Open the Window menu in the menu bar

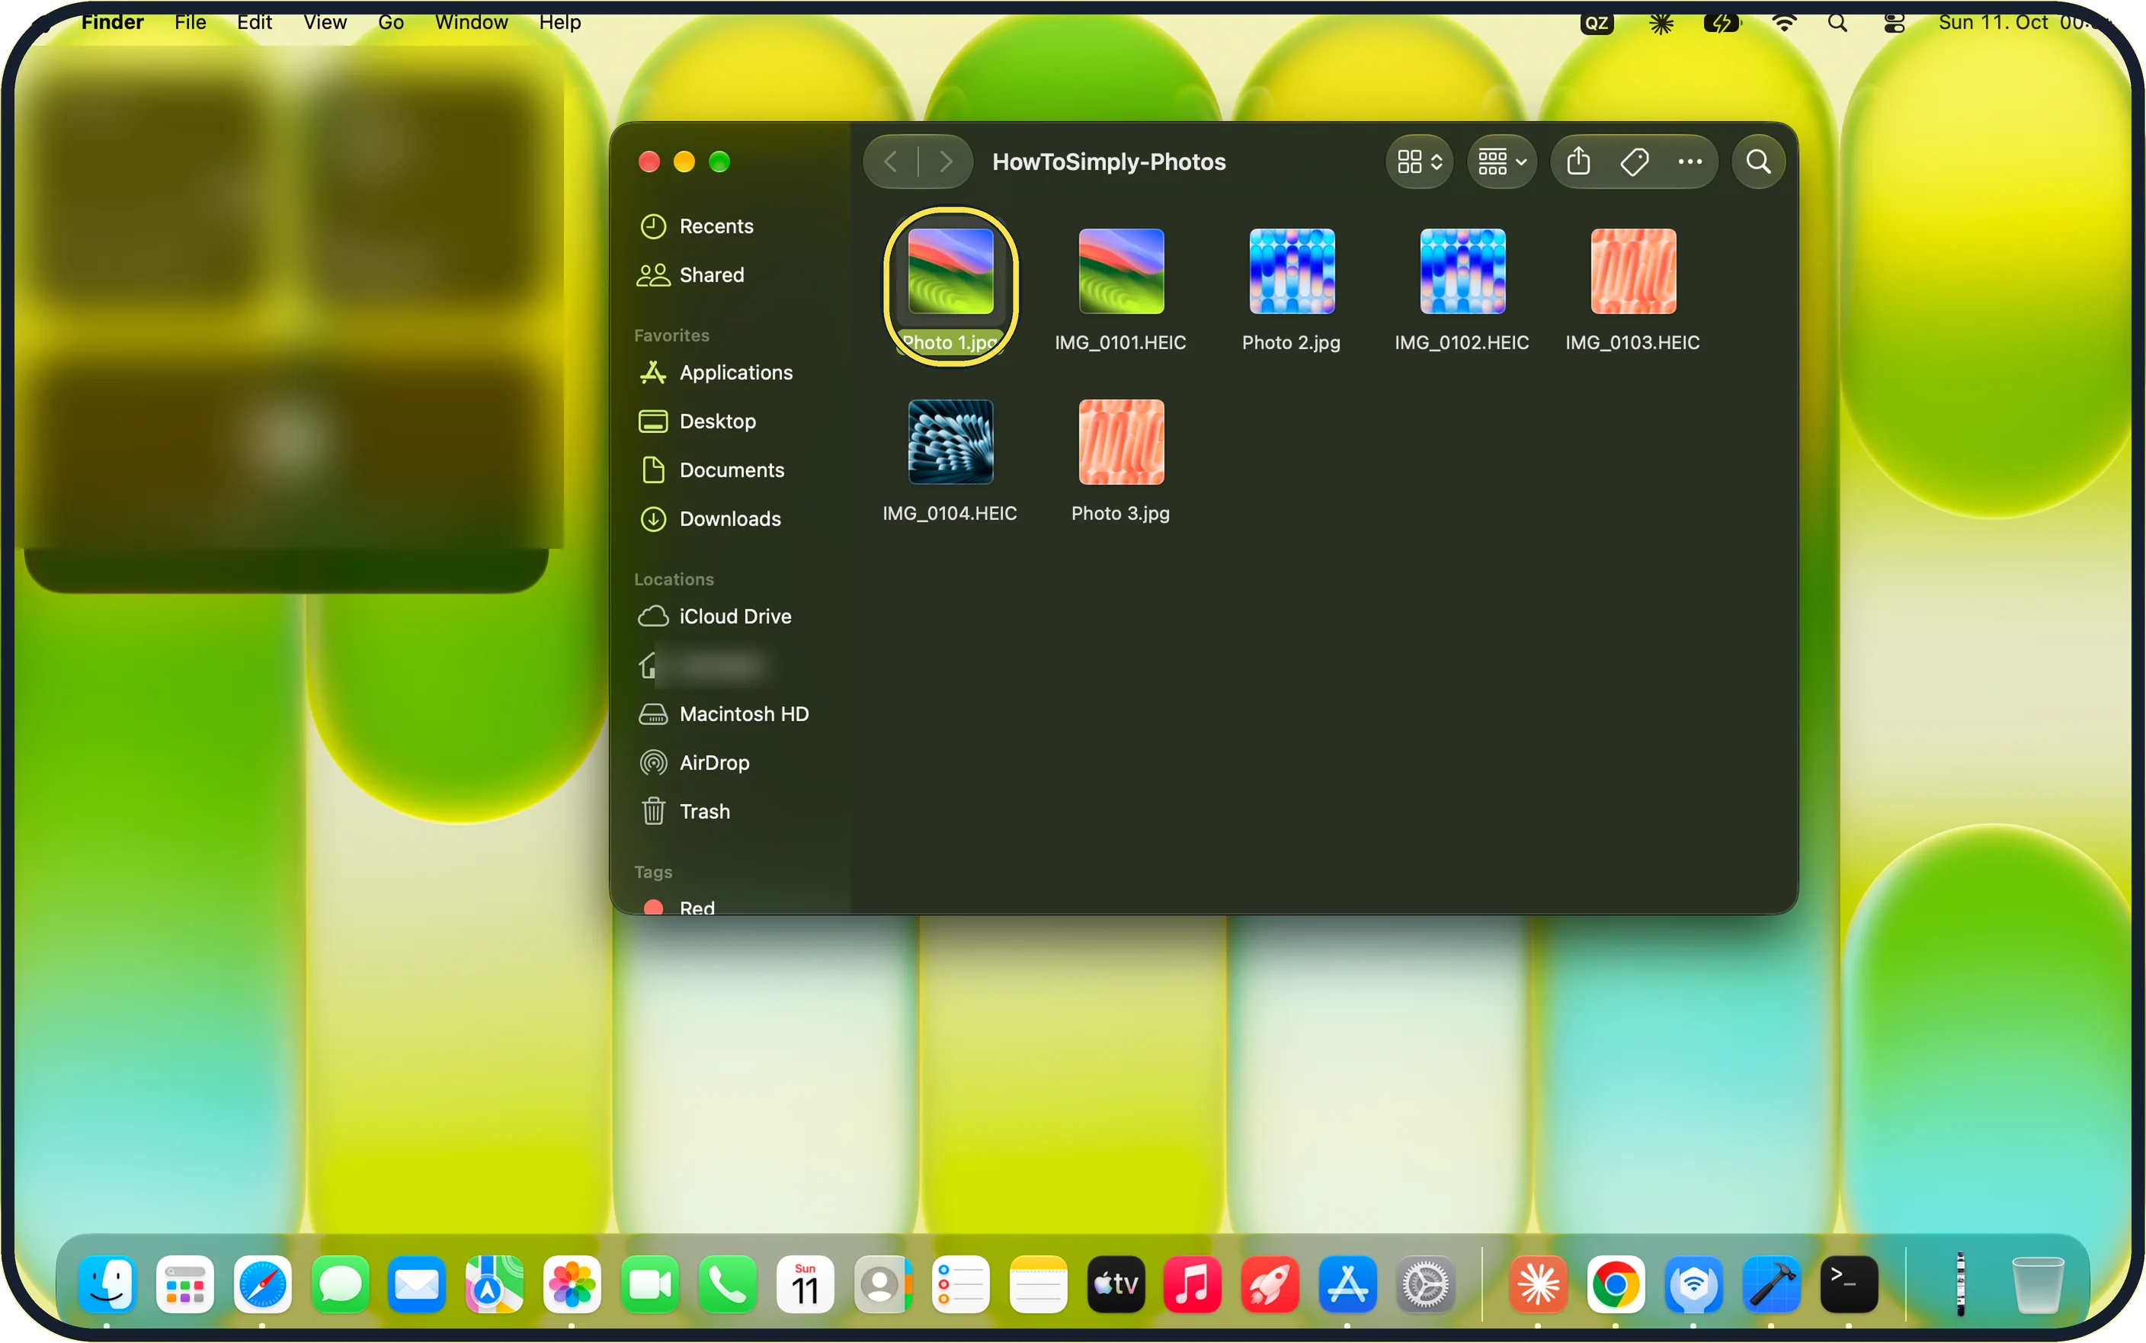tap(472, 22)
